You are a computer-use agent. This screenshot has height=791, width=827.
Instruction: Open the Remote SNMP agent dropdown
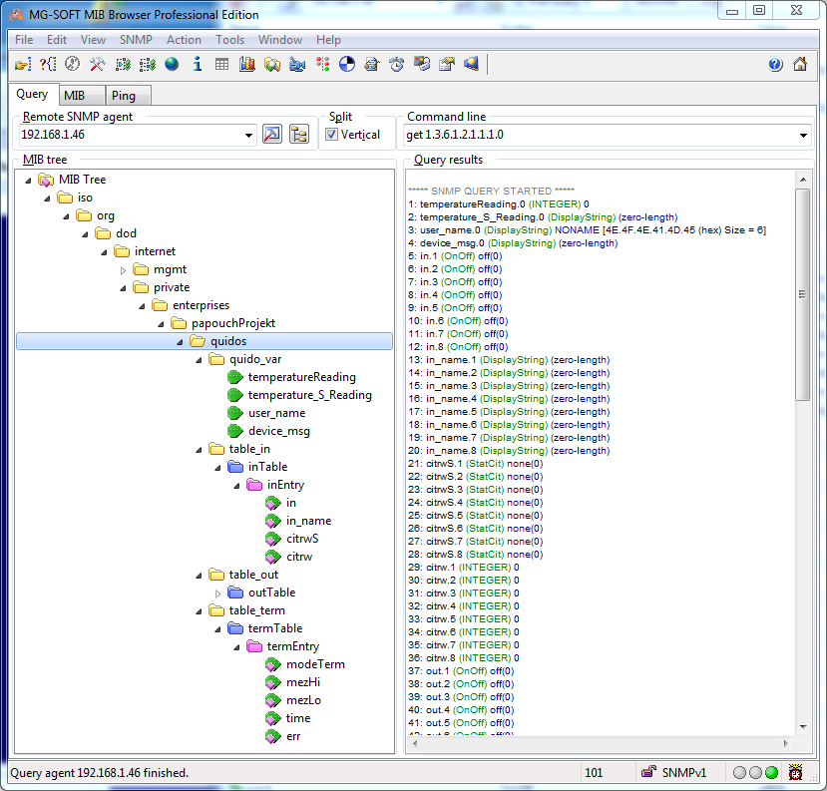tap(248, 136)
